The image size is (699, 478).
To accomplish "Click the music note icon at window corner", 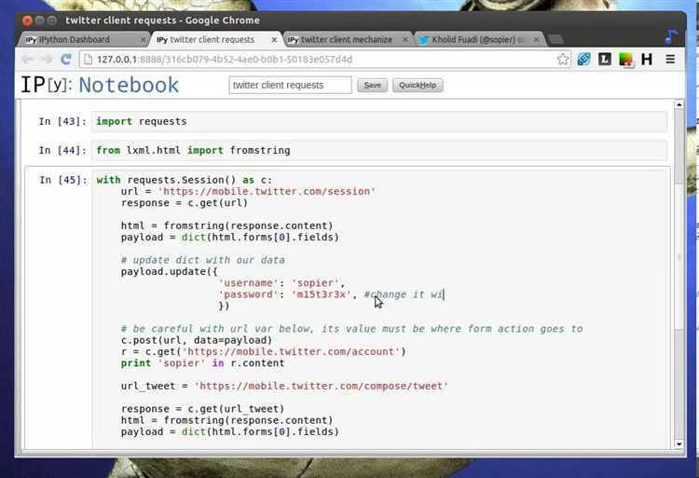I will pos(671,36).
